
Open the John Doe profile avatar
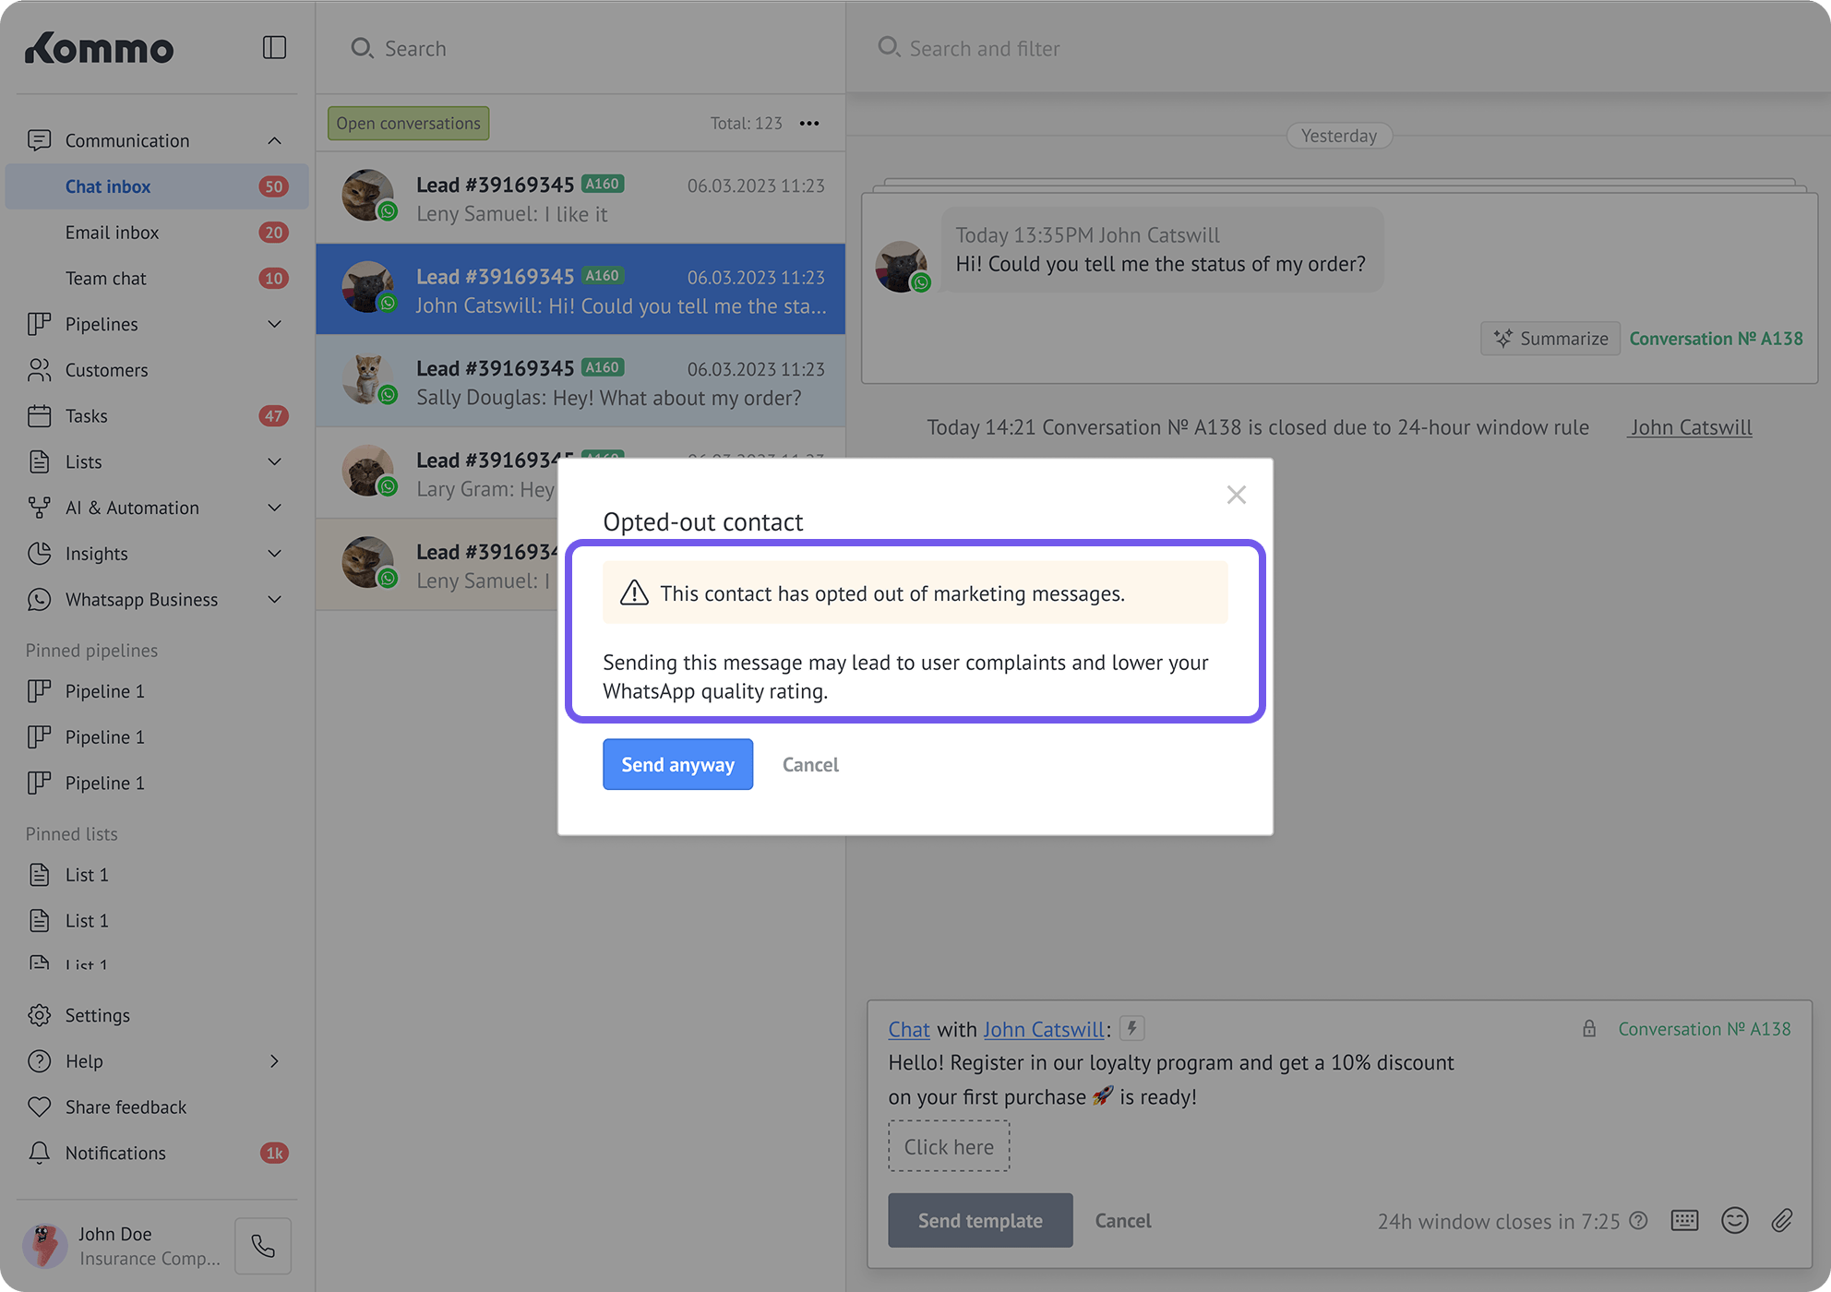(44, 1246)
